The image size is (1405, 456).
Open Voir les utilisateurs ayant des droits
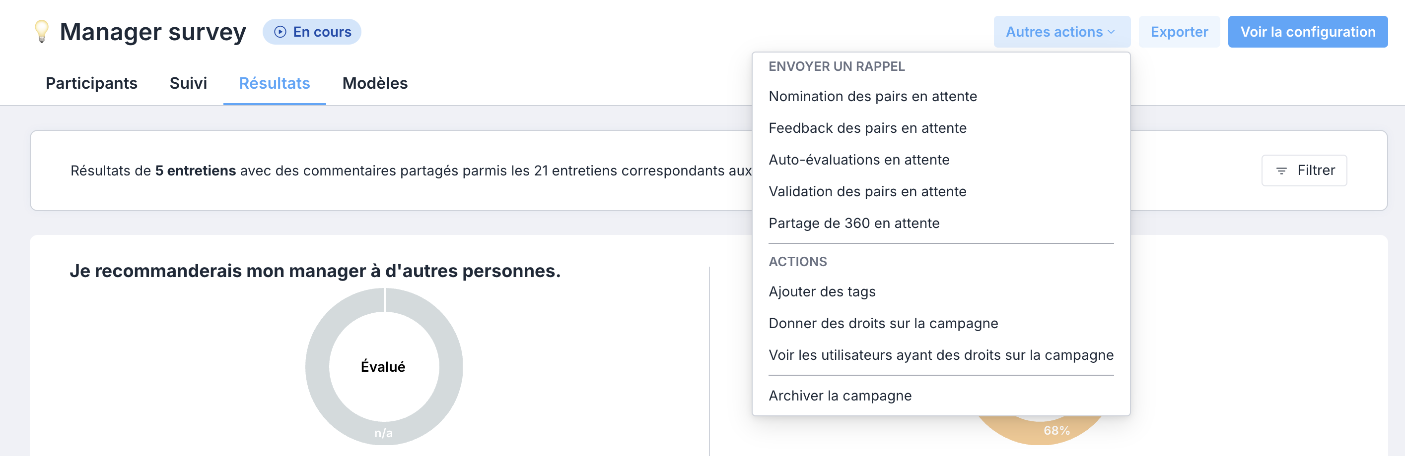point(941,355)
